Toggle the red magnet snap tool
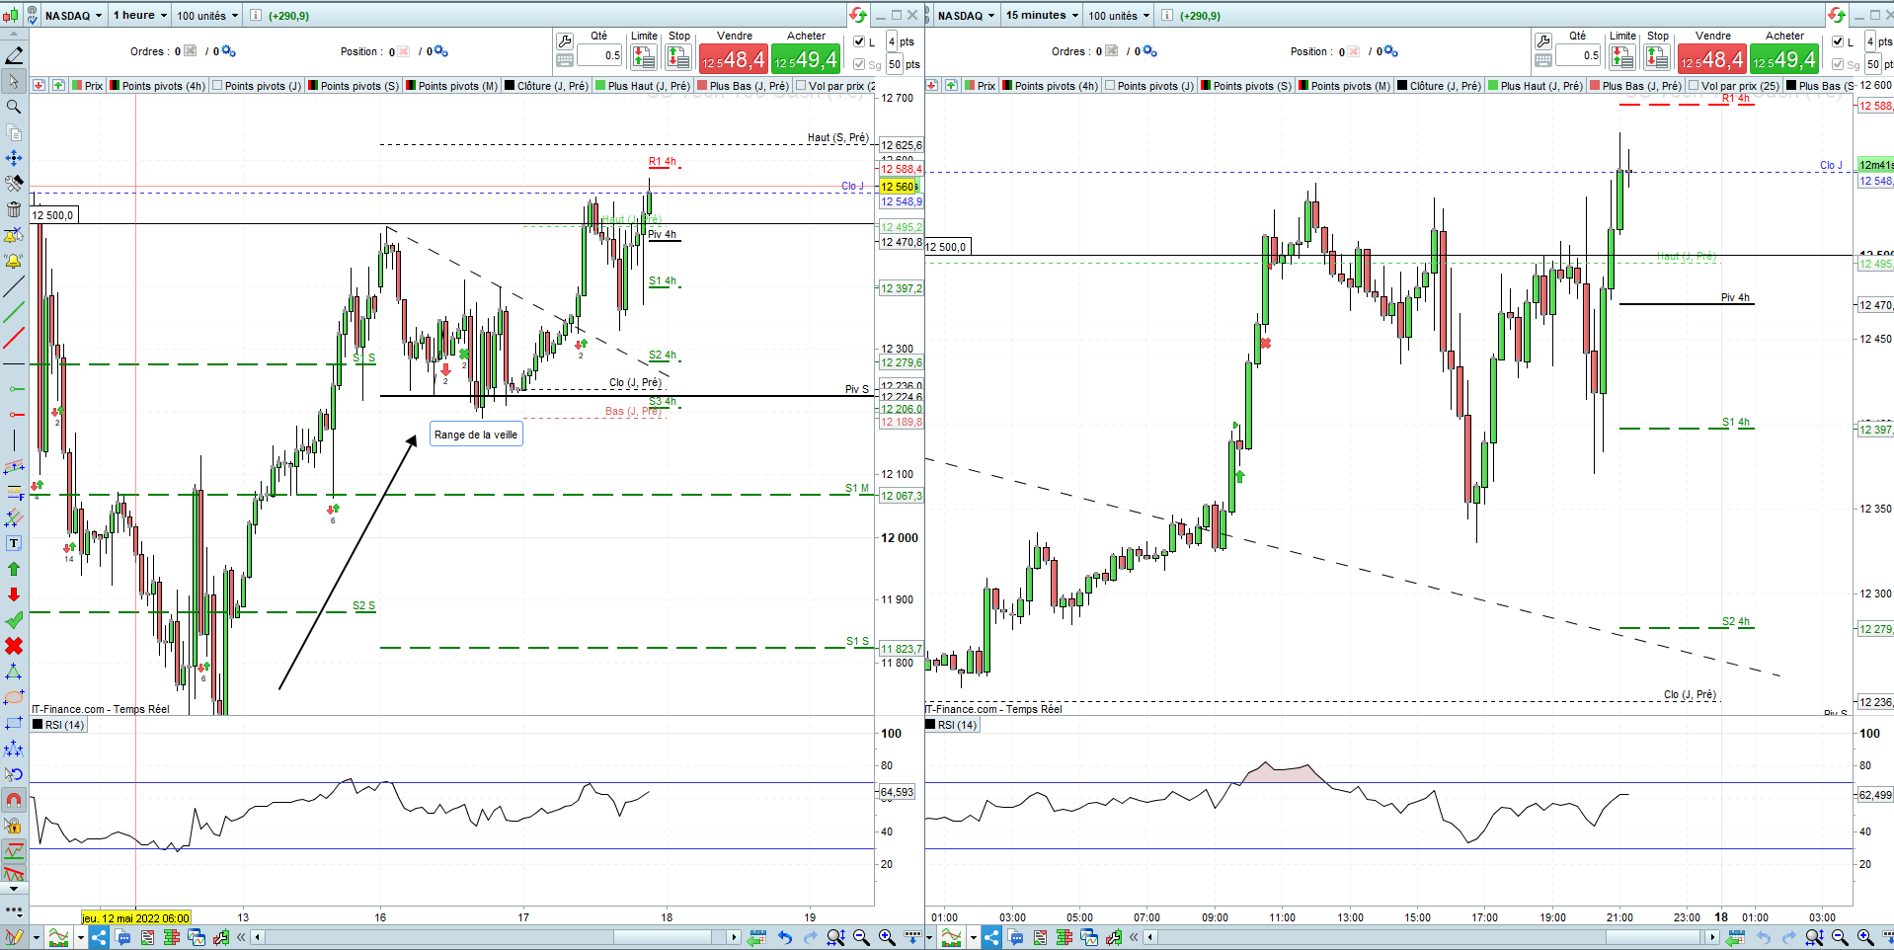The image size is (1894, 950). click(x=14, y=800)
